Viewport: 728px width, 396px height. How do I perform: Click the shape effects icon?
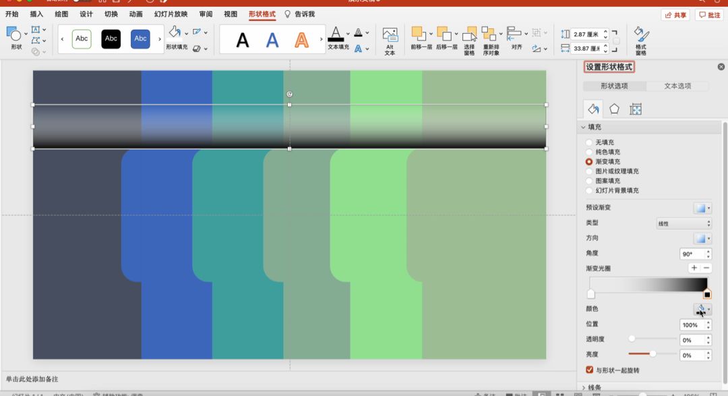197,49
